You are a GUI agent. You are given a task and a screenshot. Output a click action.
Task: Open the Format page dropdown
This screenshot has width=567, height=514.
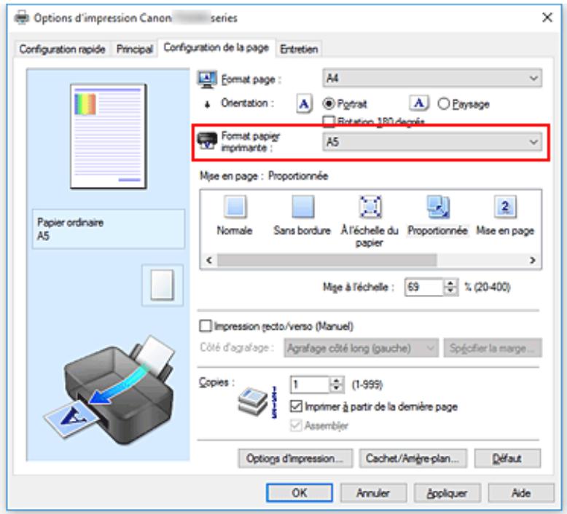tap(432, 78)
